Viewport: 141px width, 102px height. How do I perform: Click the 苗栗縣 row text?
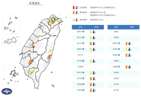[80, 67]
